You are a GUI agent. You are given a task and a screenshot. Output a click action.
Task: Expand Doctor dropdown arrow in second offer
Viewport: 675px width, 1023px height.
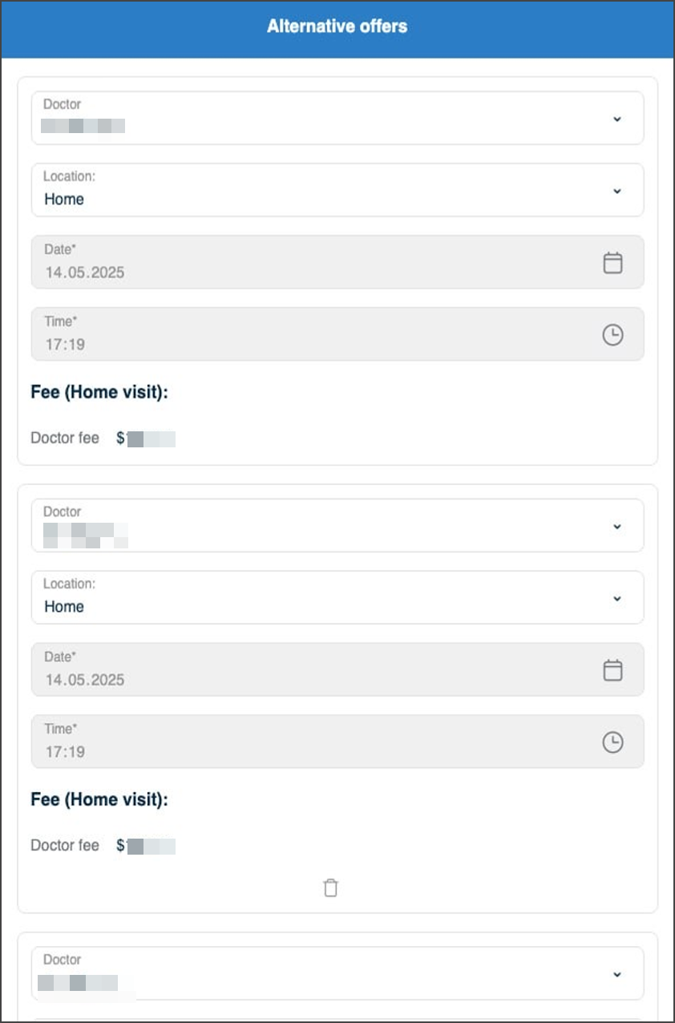pos(616,527)
